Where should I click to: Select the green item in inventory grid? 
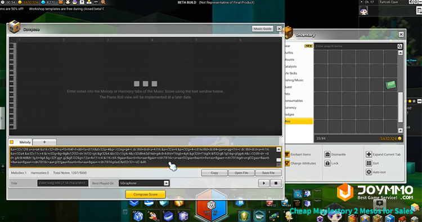390,85
